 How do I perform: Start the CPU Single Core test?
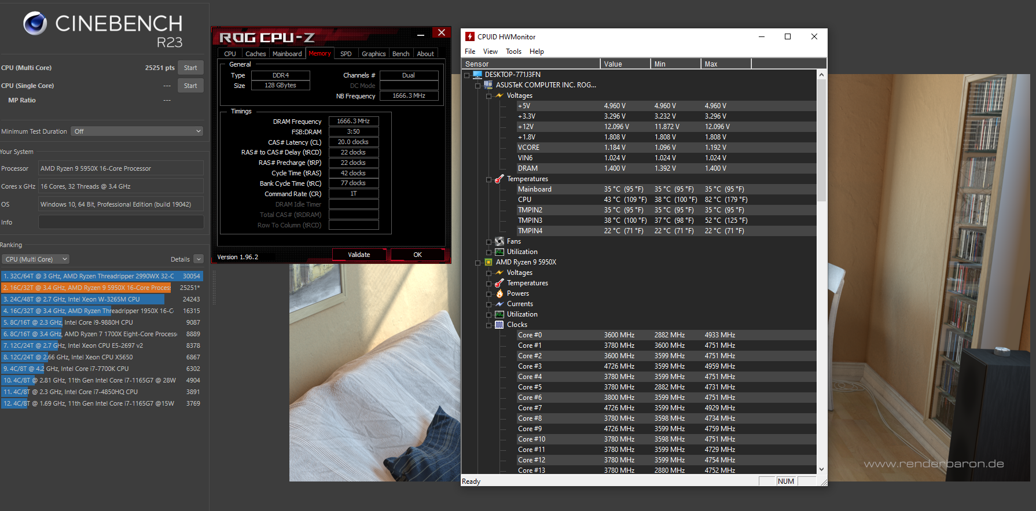190,86
